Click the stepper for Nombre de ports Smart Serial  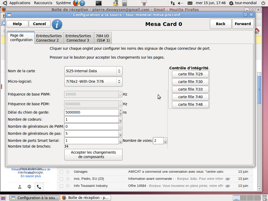tap(120, 141)
